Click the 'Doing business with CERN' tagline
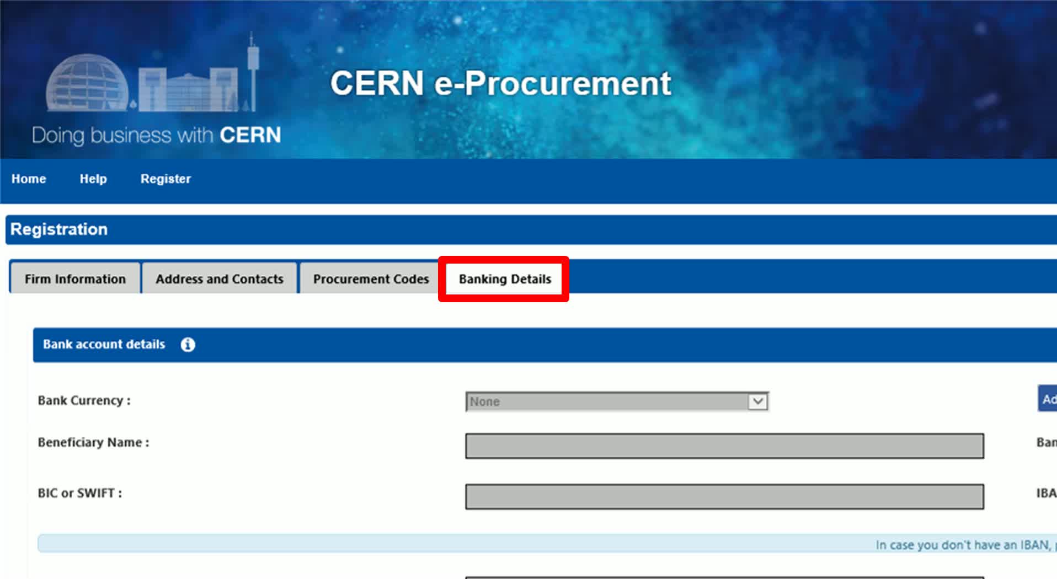This screenshot has height=579, width=1057. 156,135
